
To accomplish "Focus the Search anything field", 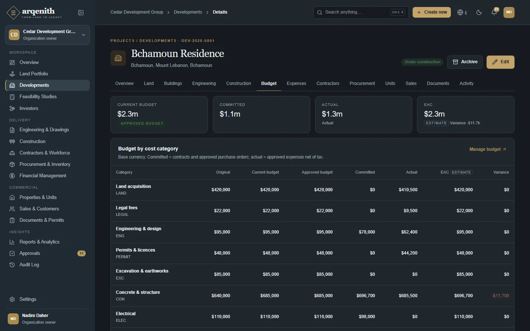I will (x=361, y=13).
